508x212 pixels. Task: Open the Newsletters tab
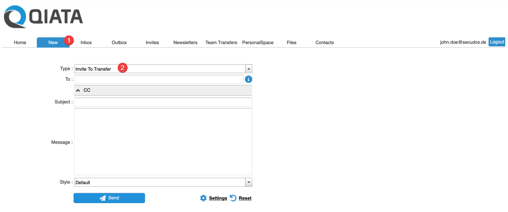[185, 43]
